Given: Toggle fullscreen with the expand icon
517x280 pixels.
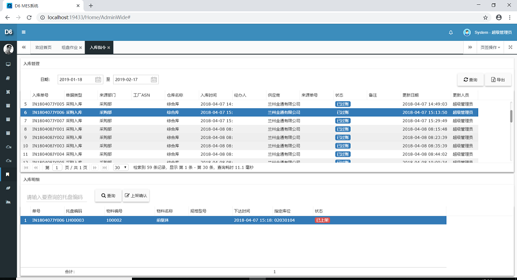Looking at the screenshot, I should (x=511, y=47).
